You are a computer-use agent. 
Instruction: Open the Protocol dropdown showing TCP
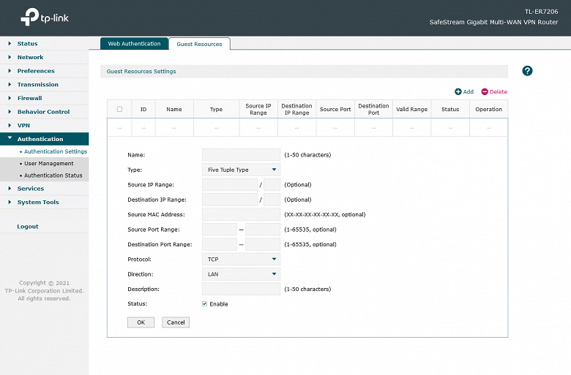(241, 259)
